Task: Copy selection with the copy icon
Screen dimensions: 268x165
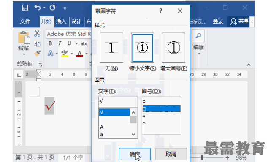Action: coord(37,43)
